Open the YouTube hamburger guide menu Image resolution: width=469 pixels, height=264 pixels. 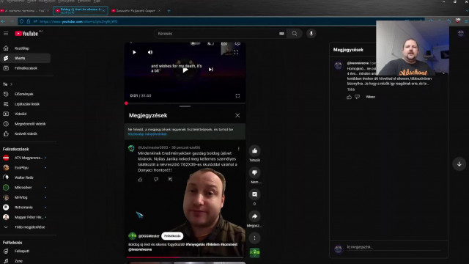point(6,34)
